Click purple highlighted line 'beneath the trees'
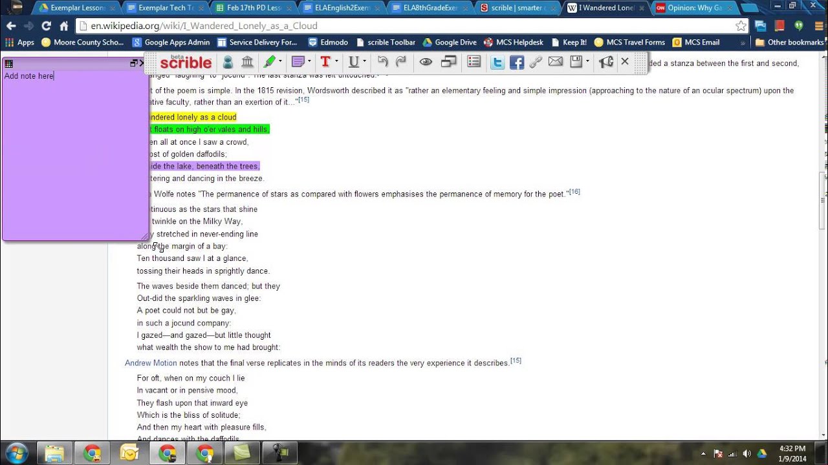 204,166
